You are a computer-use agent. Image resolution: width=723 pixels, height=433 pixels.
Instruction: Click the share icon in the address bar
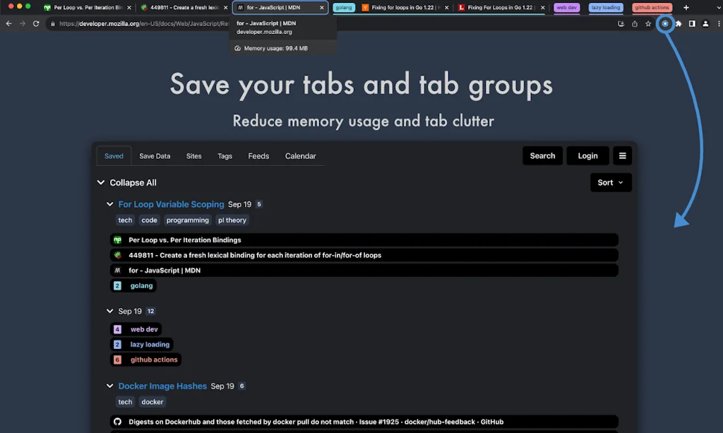click(x=634, y=23)
